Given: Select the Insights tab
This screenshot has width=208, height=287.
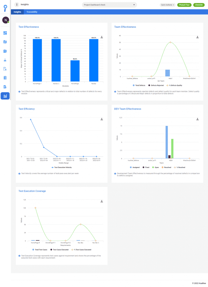Looking at the screenshot, I should coord(17,12).
